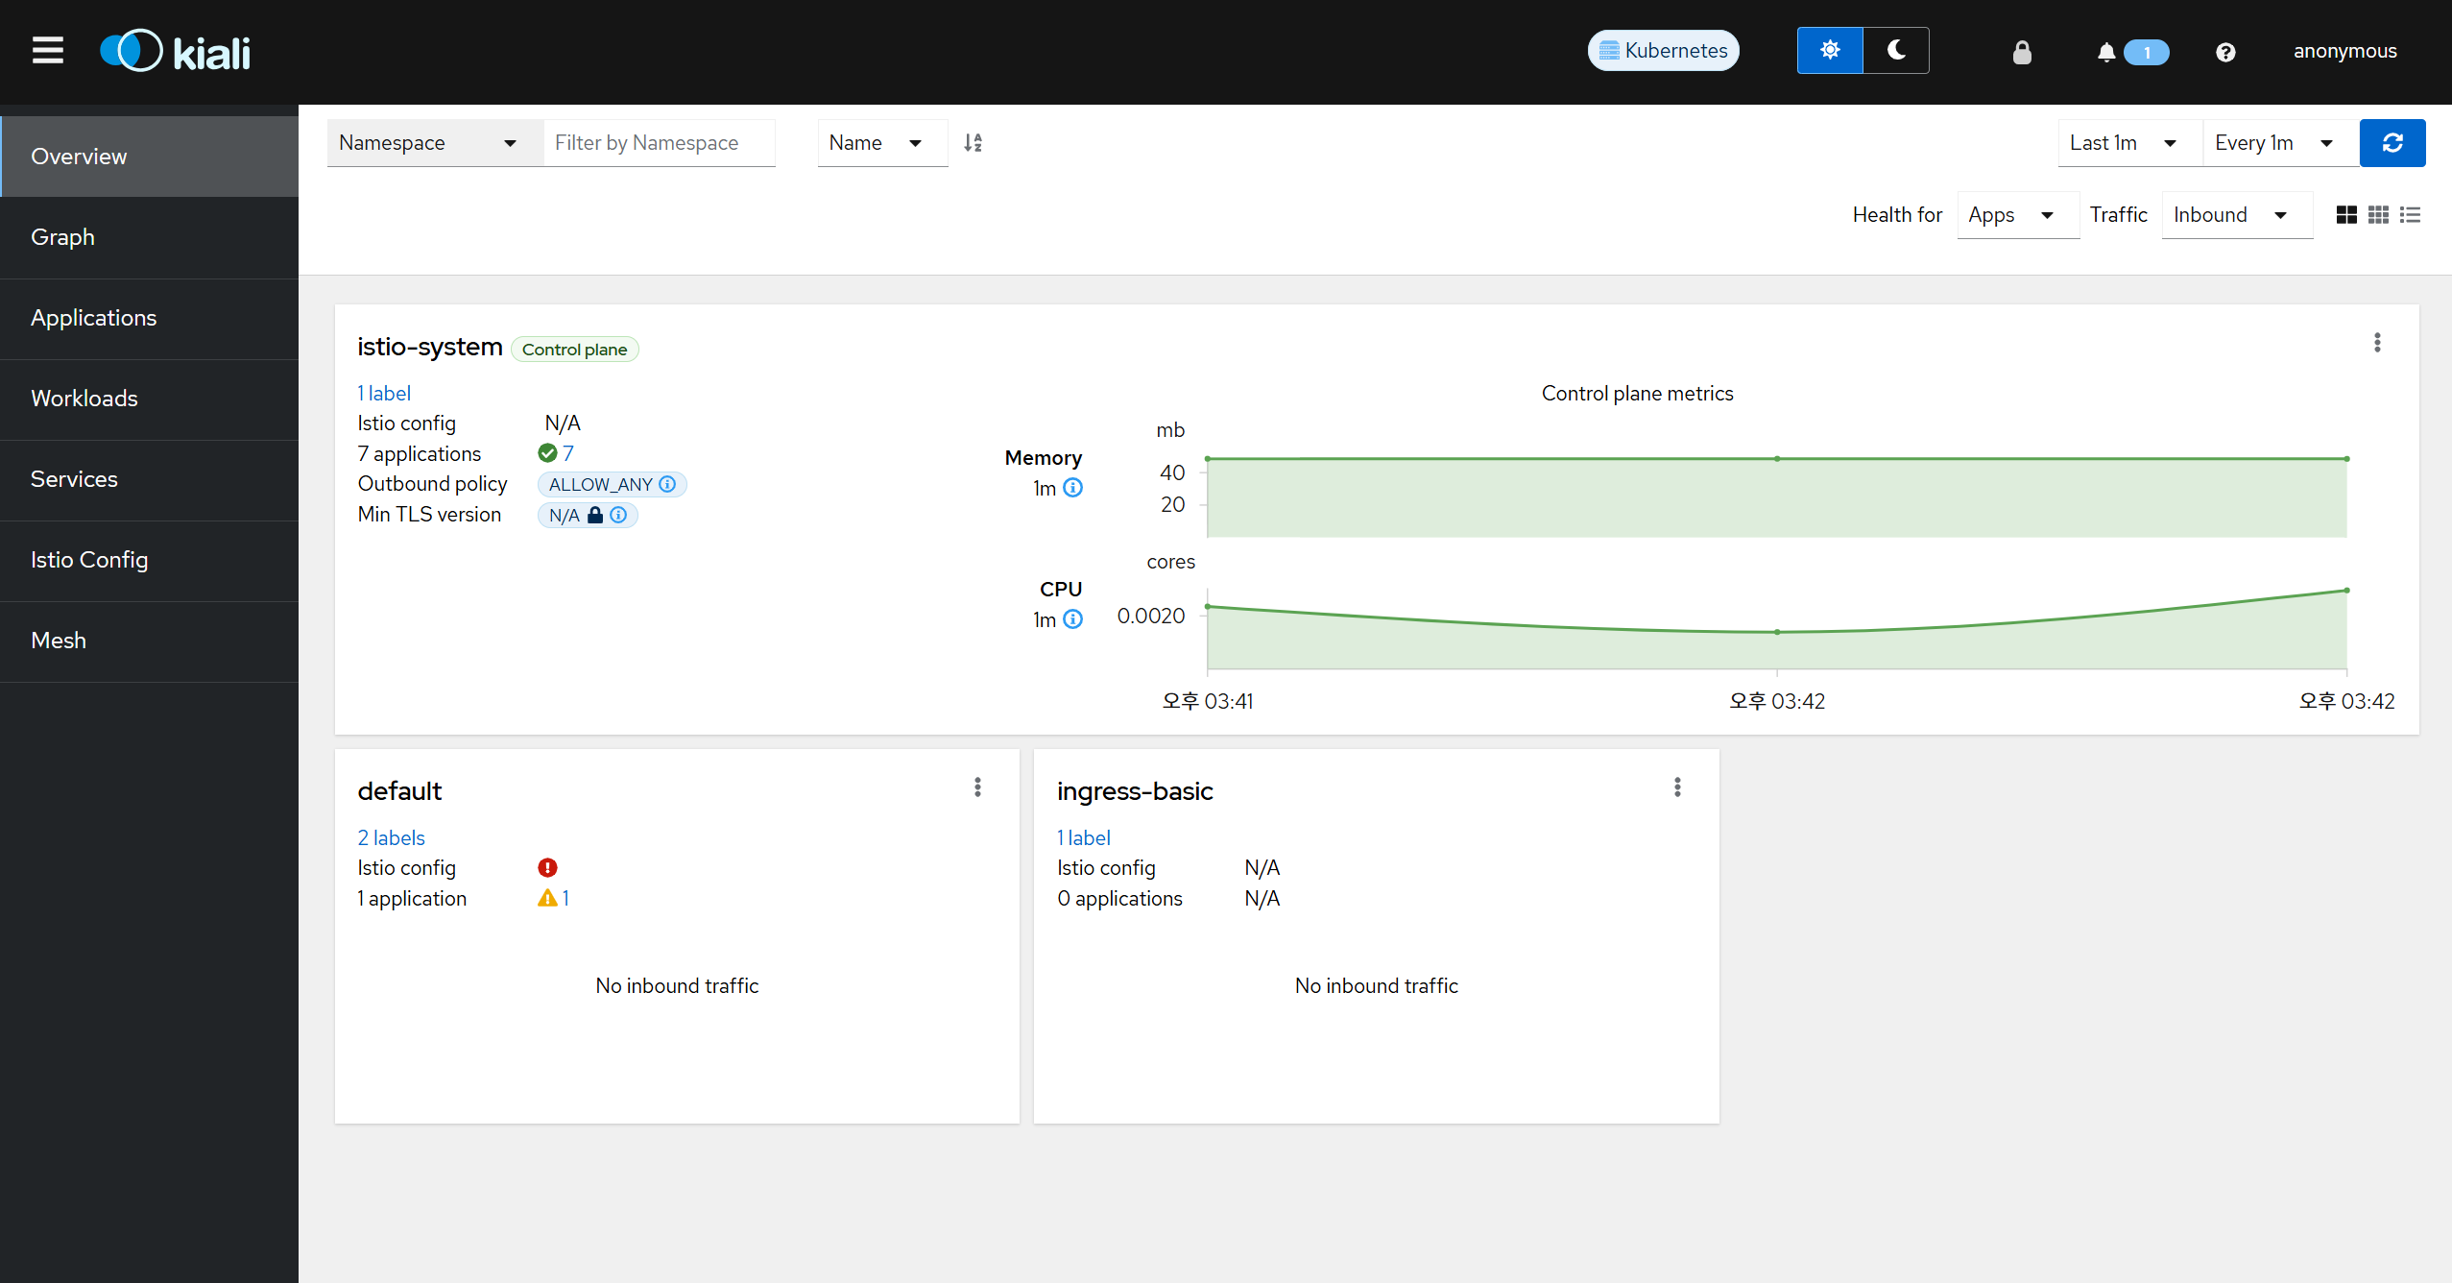Click the 7 healthy applications link
Screen dimensions: 2452x1283
(x=567, y=453)
